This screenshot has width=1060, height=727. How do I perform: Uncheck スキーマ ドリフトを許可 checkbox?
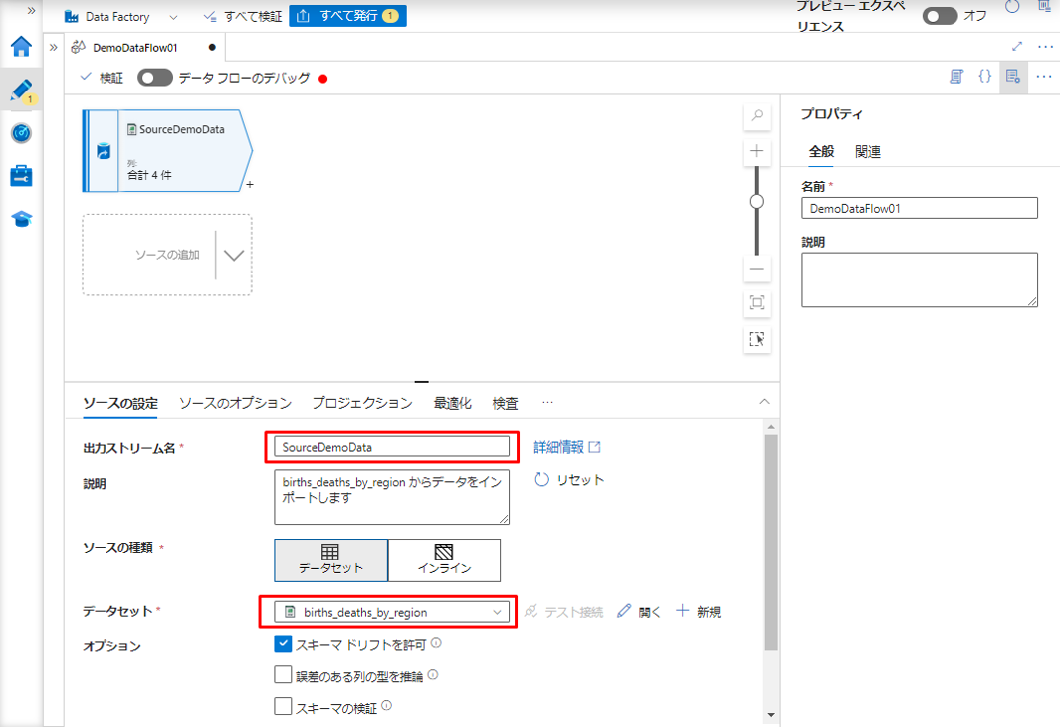283,643
